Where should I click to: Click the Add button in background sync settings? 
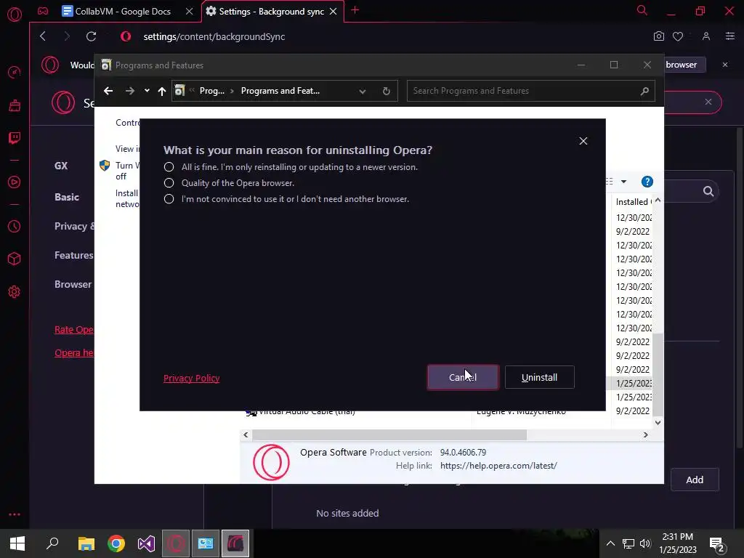tap(695, 480)
